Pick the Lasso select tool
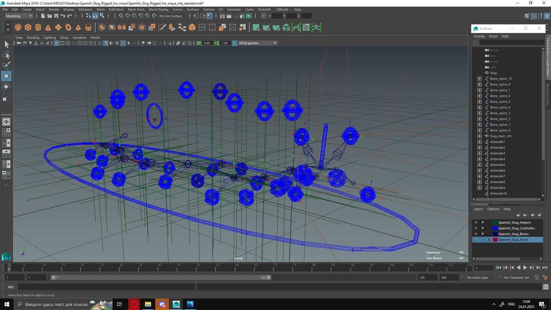 (6, 55)
